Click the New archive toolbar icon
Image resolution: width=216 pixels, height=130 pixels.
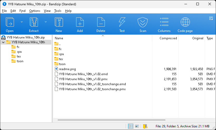tap(59, 22)
